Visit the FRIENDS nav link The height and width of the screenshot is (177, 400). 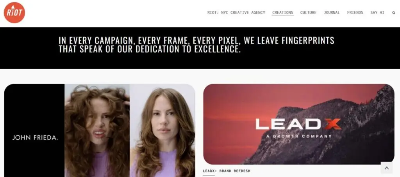point(355,12)
